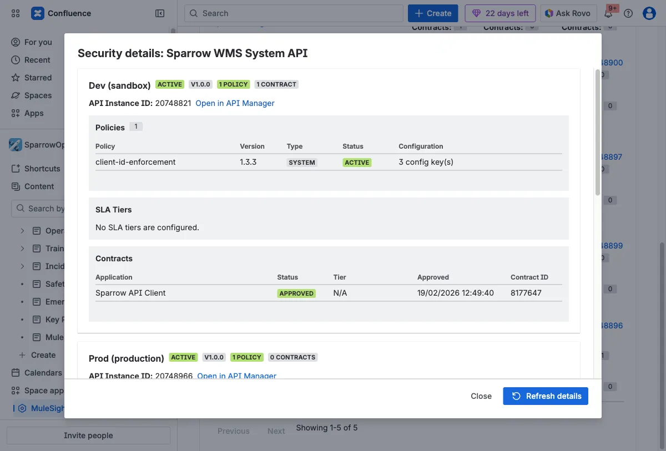This screenshot has height=451, width=666.
Task: Collapse the sidebar with the panel icon
Action: point(160,13)
